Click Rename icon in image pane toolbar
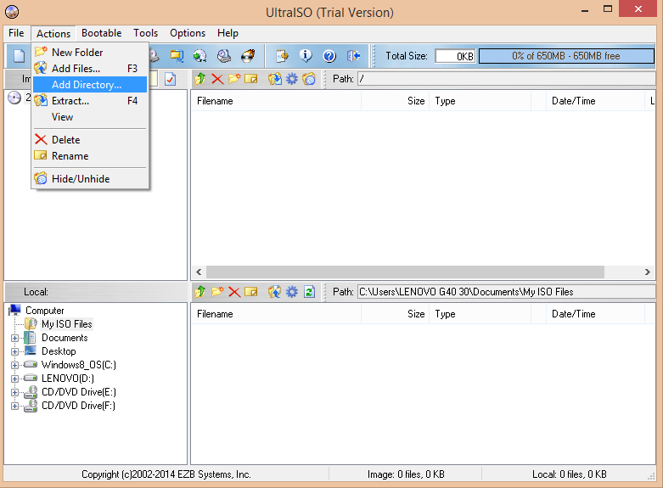 tap(251, 79)
